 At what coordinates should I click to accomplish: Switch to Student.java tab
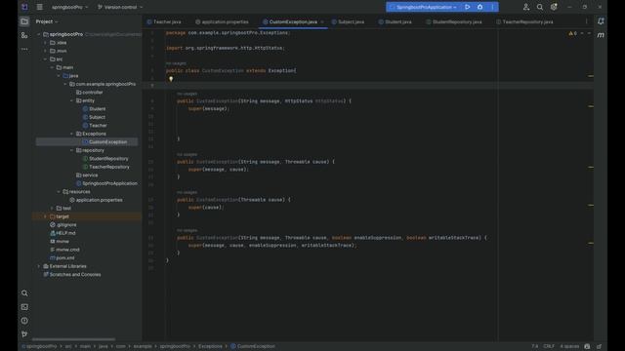coord(395,21)
